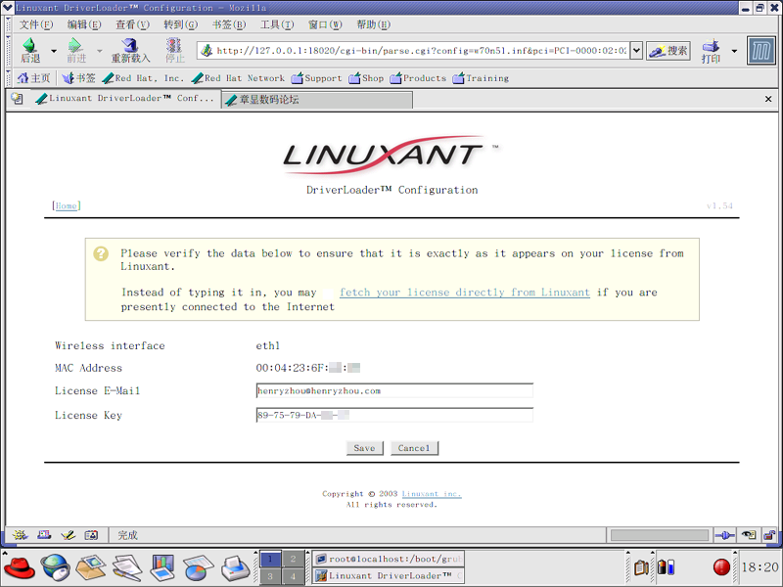The height and width of the screenshot is (587, 783).
Task: Click the new tab icon
Action: click(x=17, y=99)
